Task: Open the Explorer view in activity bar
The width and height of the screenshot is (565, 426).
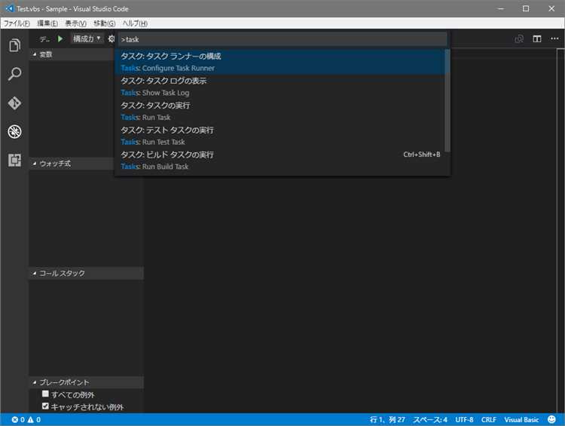Action: [14, 45]
